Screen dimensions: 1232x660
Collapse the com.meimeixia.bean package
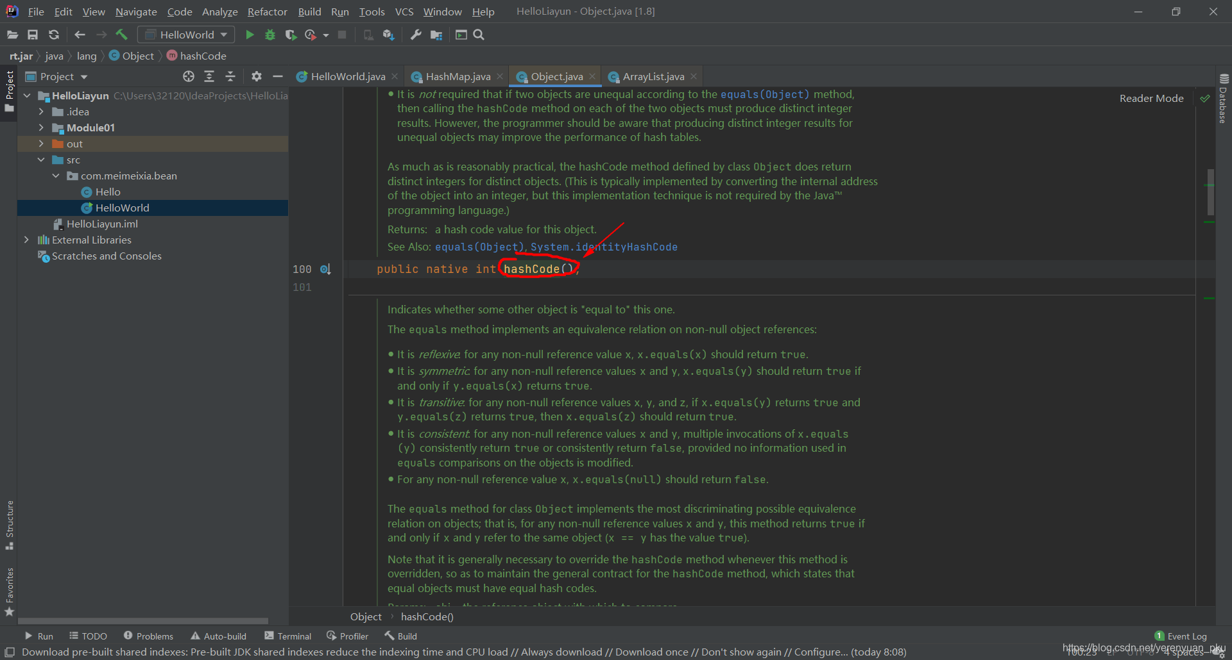coord(56,176)
